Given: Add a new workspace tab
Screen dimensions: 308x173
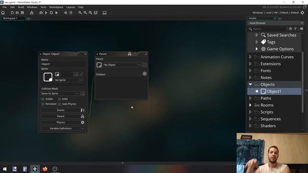Looking at the screenshot, I should pyautogui.click(x=28, y=18).
